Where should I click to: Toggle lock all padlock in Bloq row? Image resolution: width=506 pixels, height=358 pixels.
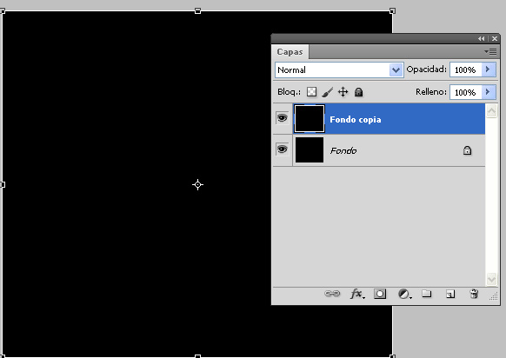[358, 92]
